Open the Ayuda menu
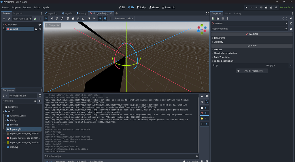 tap(46, 7)
